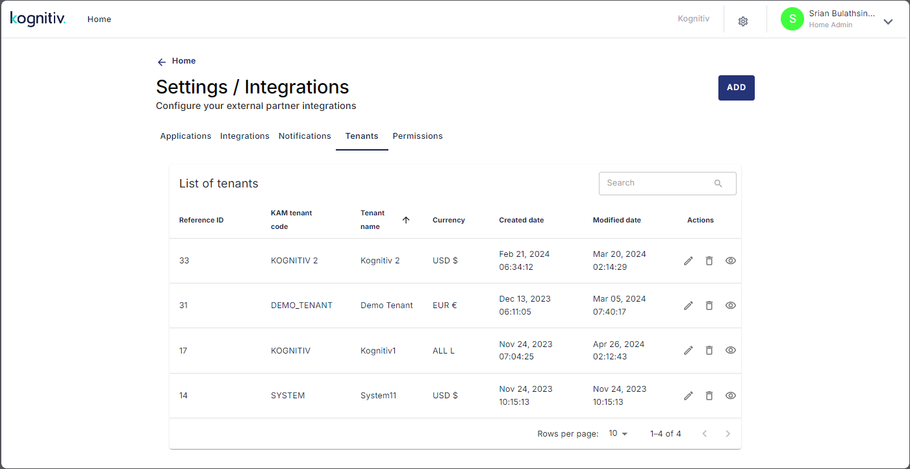Open the Rows per page dropdown

tap(618, 433)
